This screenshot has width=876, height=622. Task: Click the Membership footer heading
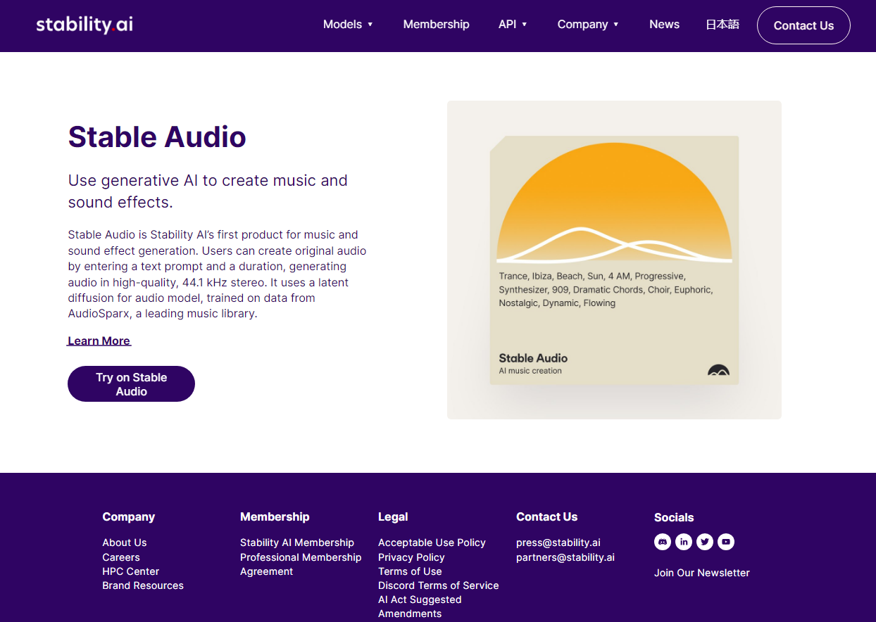(275, 516)
